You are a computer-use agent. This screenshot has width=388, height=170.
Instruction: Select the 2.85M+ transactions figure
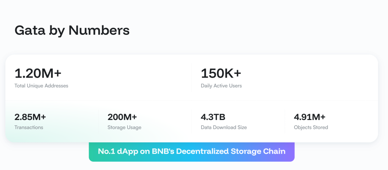(30, 117)
